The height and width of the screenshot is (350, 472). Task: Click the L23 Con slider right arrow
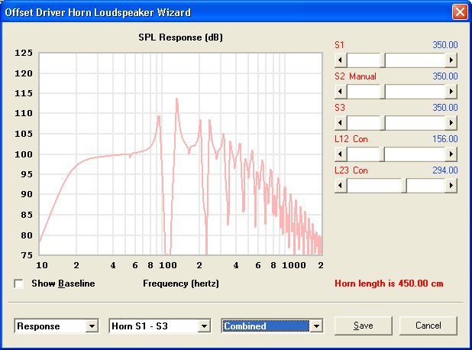pyautogui.click(x=451, y=185)
